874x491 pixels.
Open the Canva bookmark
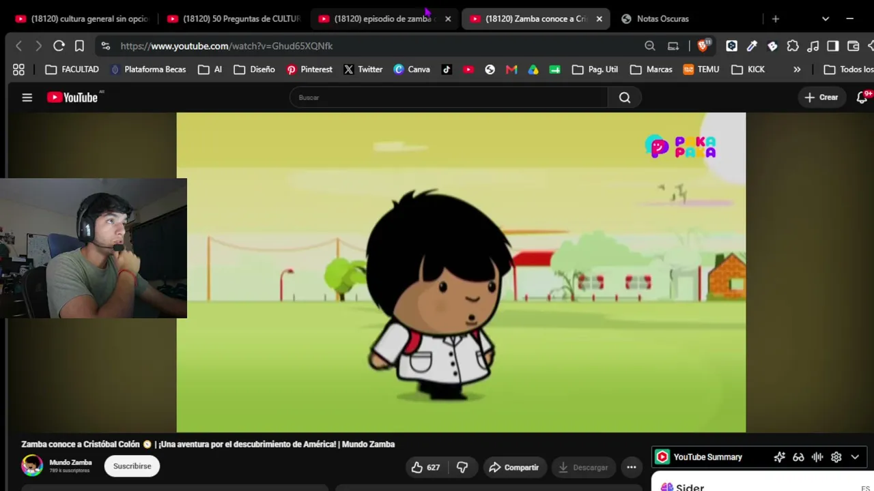pos(412,70)
